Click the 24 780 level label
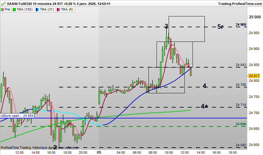 point(241,85)
